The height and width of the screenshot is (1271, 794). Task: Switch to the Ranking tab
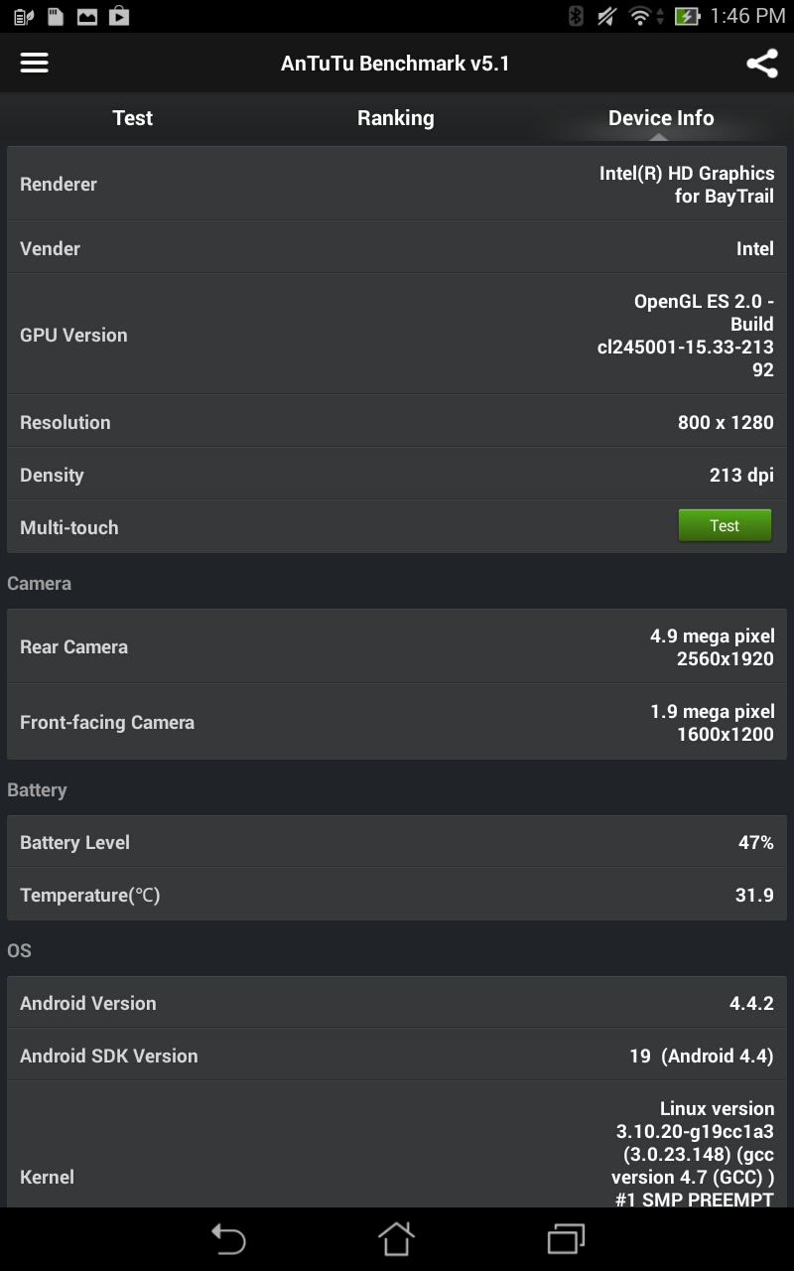395,118
